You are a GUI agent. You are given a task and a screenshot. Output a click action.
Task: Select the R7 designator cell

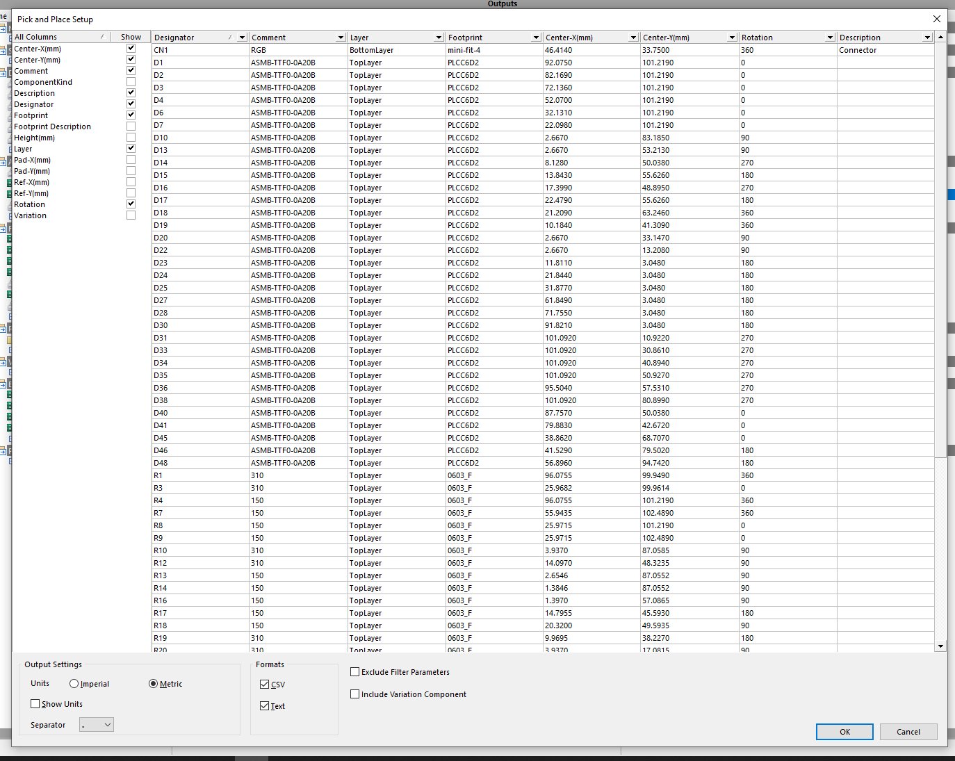[200, 513]
